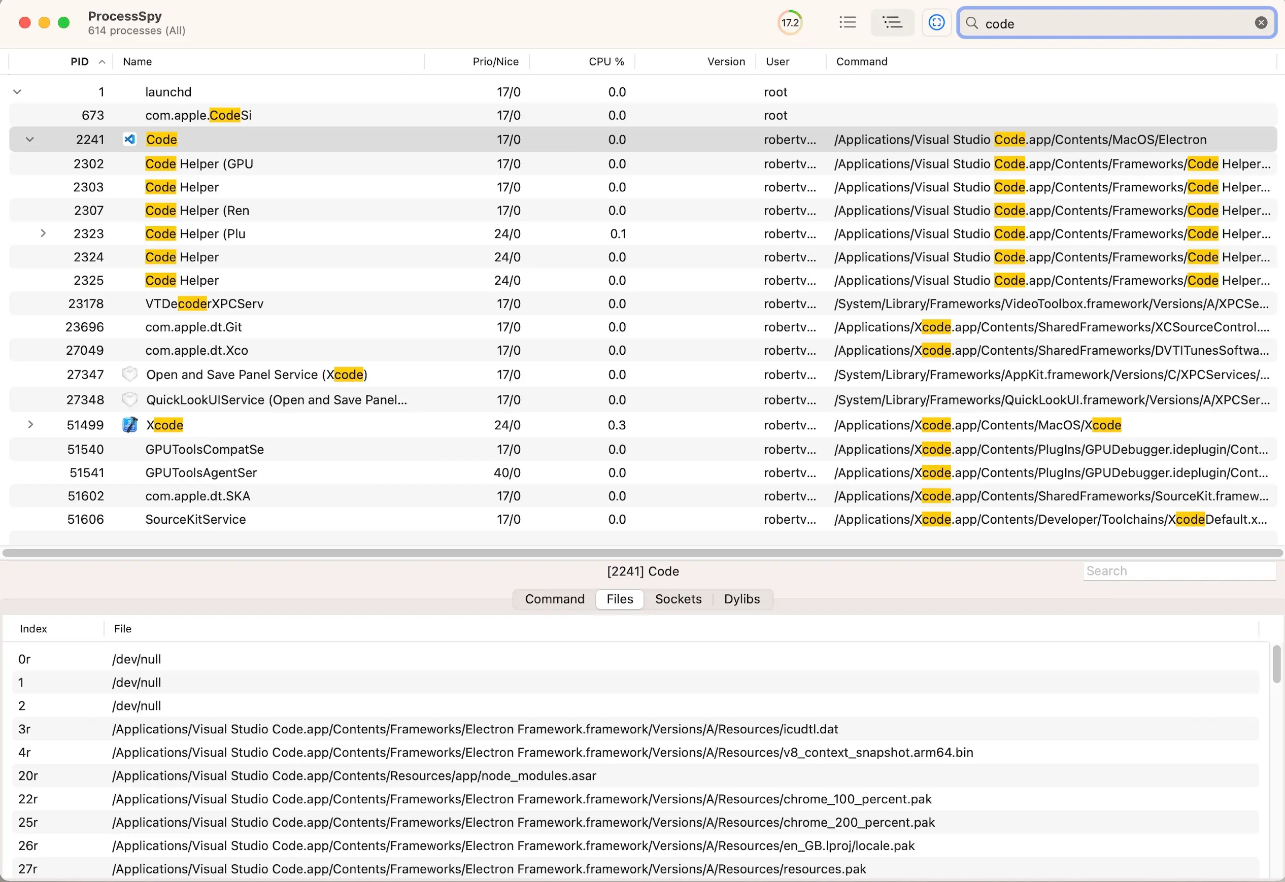Open the Dylibs tab
Image resolution: width=1285 pixels, height=882 pixels.
coord(742,599)
